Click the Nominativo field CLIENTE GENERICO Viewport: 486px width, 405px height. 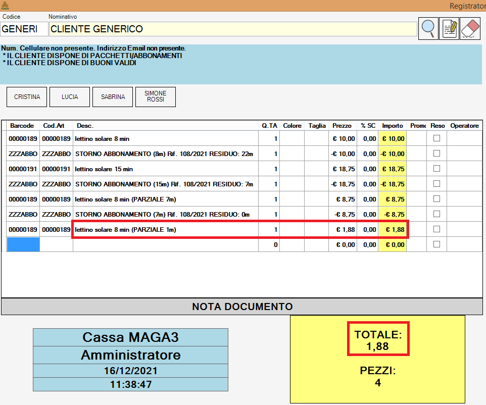click(232, 29)
